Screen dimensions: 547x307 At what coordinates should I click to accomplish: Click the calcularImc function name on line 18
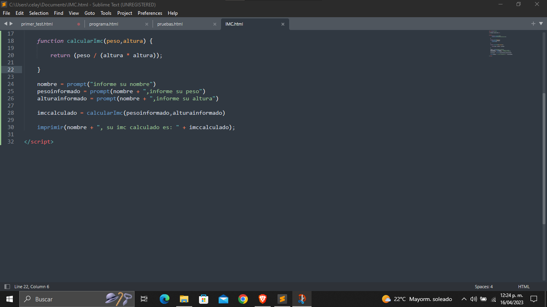(85, 41)
